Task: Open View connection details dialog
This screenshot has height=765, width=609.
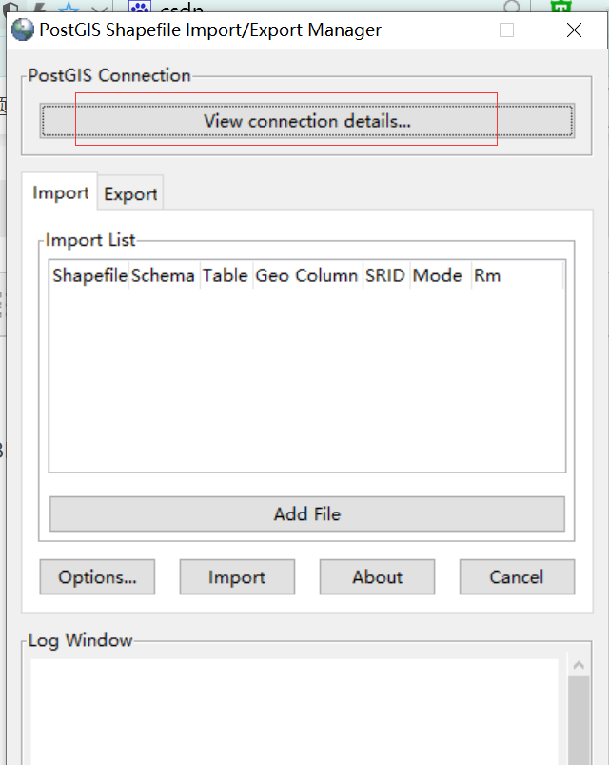Action: point(307,120)
